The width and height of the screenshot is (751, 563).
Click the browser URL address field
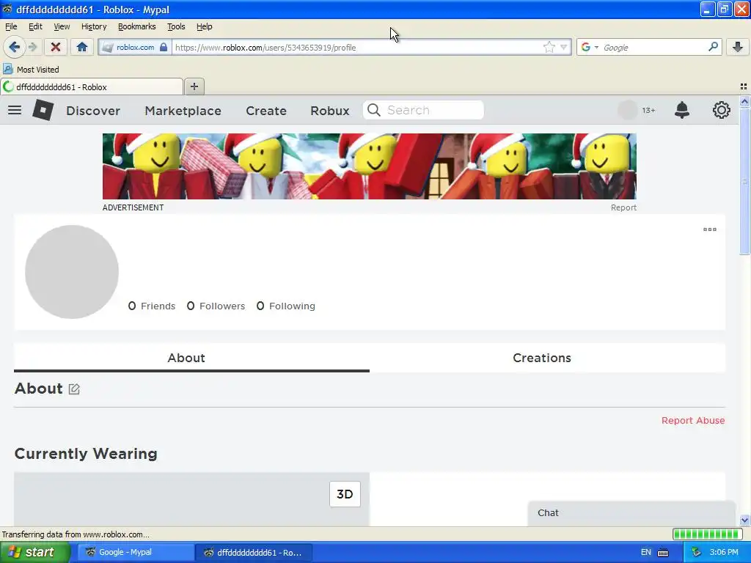tap(357, 47)
